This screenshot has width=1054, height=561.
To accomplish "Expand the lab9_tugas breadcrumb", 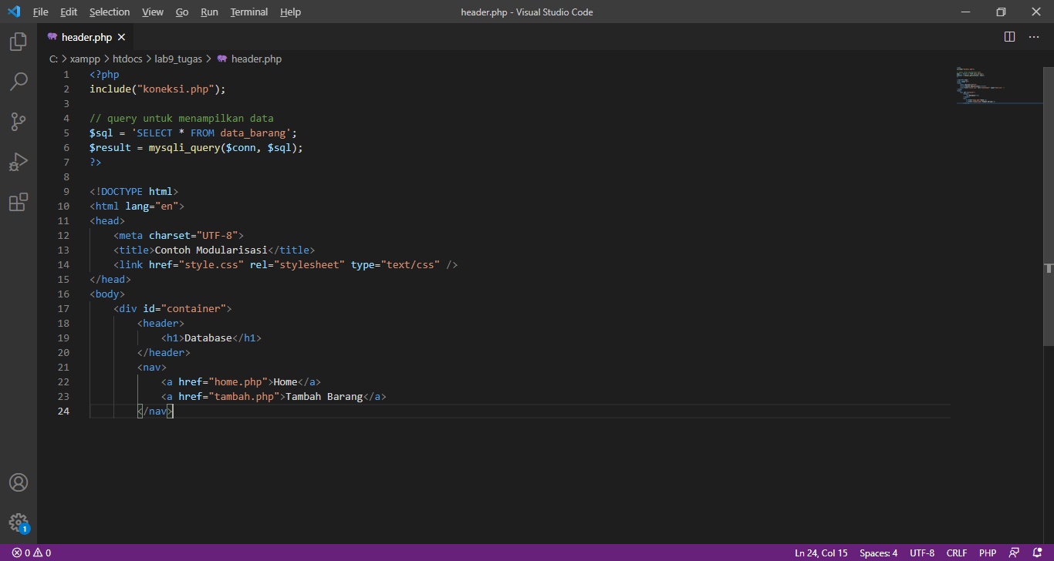I will tap(177, 58).
